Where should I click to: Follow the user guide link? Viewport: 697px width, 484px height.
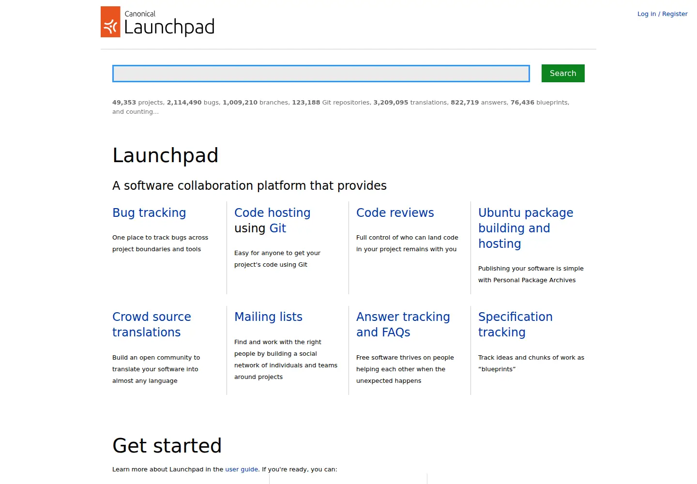tap(242, 469)
